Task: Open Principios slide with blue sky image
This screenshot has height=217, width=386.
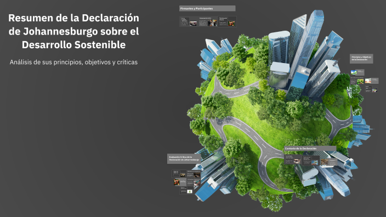Action: [357, 72]
